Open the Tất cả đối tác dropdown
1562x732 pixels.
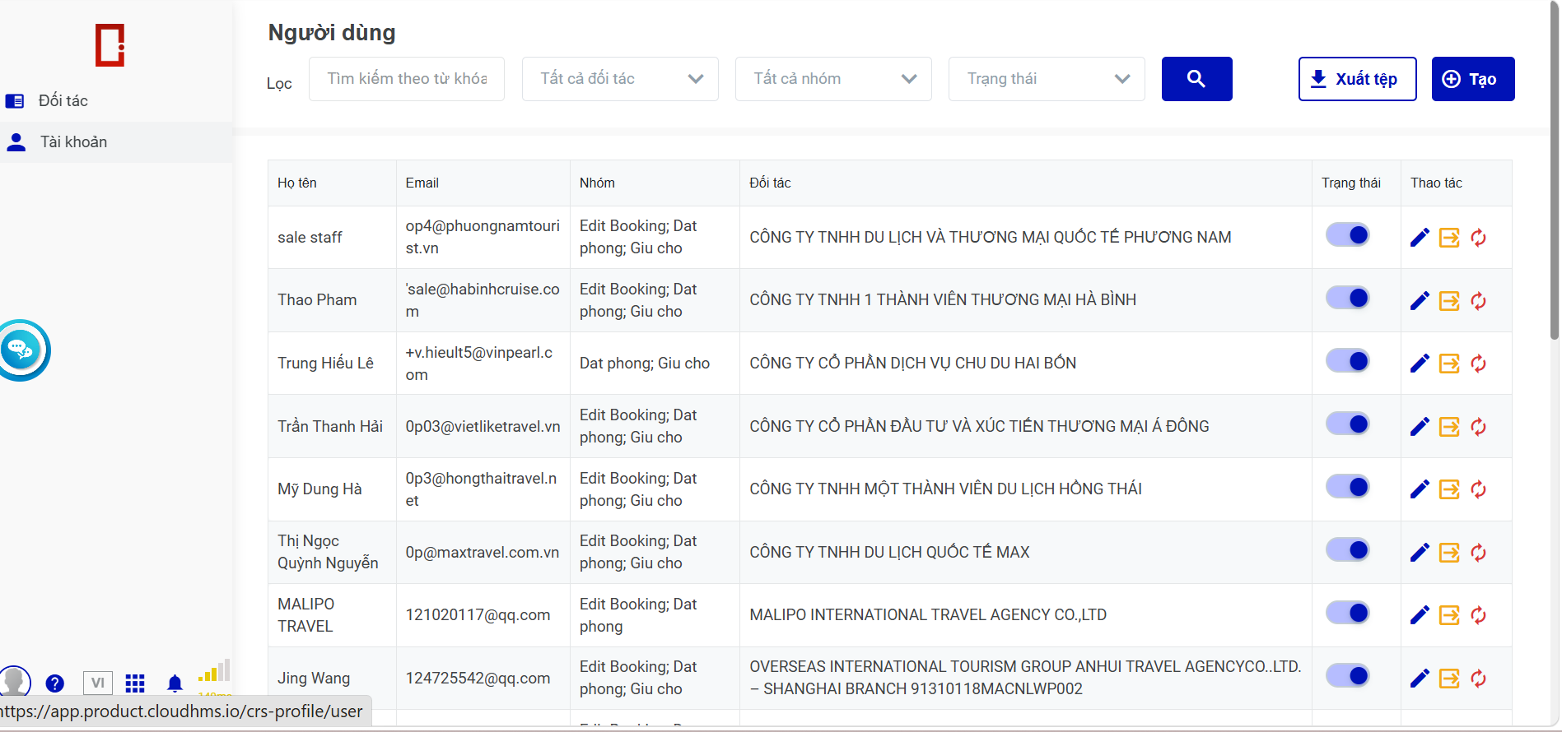[620, 79]
